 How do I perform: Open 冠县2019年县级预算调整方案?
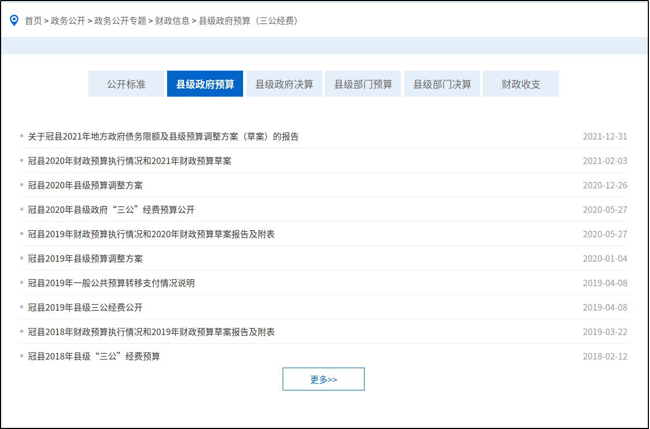pos(85,259)
